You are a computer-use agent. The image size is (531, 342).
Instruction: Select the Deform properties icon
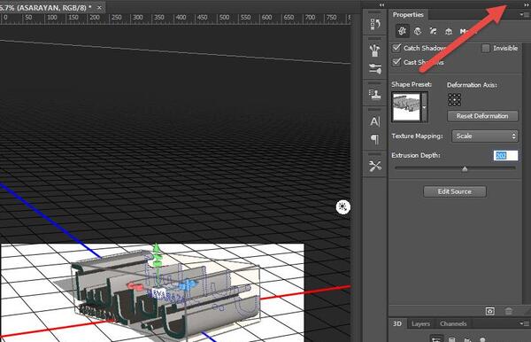(x=418, y=31)
